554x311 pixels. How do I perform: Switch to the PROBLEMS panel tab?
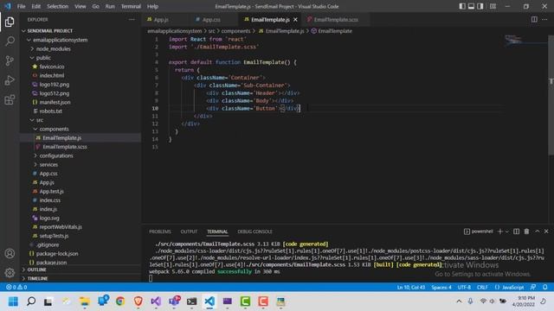coord(160,232)
